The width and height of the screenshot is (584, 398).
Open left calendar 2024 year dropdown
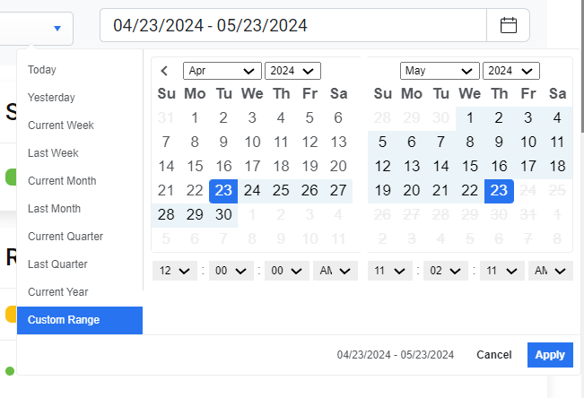click(x=292, y=71)
